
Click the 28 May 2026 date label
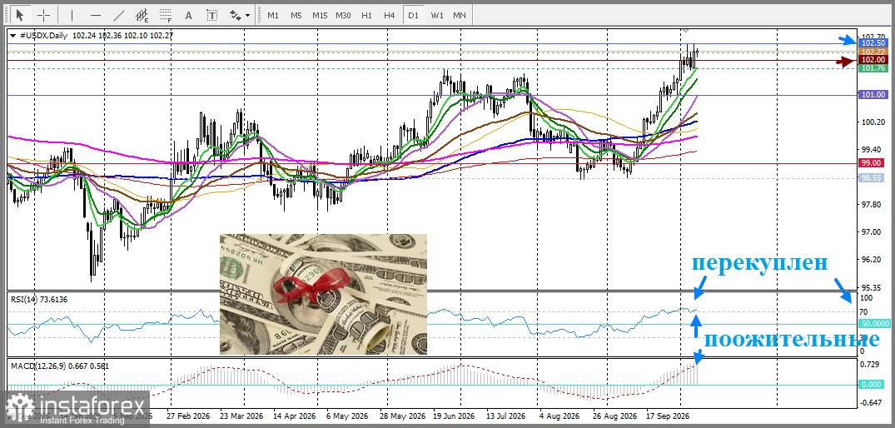pos(400,416)
